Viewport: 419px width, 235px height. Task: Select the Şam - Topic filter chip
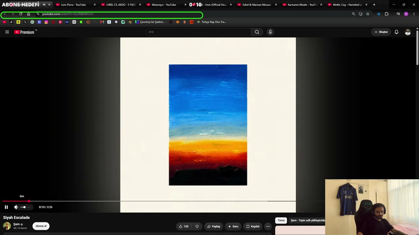point(307,220)
